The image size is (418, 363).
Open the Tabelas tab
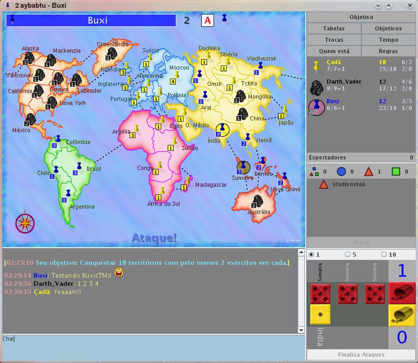click(334, 29)
